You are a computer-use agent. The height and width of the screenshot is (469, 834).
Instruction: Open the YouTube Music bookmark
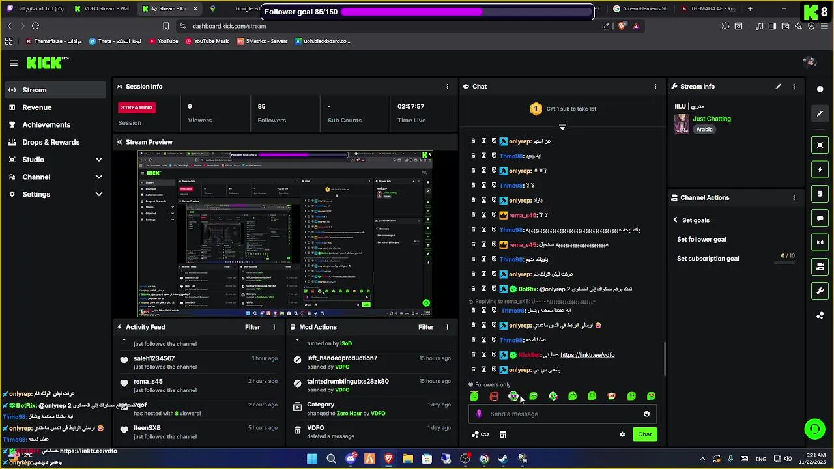tap(207, 41)
